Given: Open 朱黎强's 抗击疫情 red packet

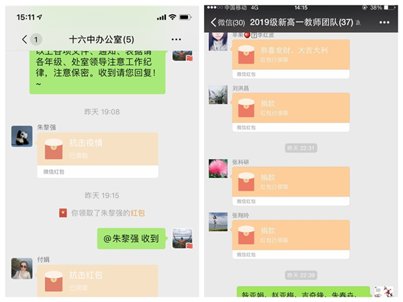Looking at the screenshot, I should point(97,155).
